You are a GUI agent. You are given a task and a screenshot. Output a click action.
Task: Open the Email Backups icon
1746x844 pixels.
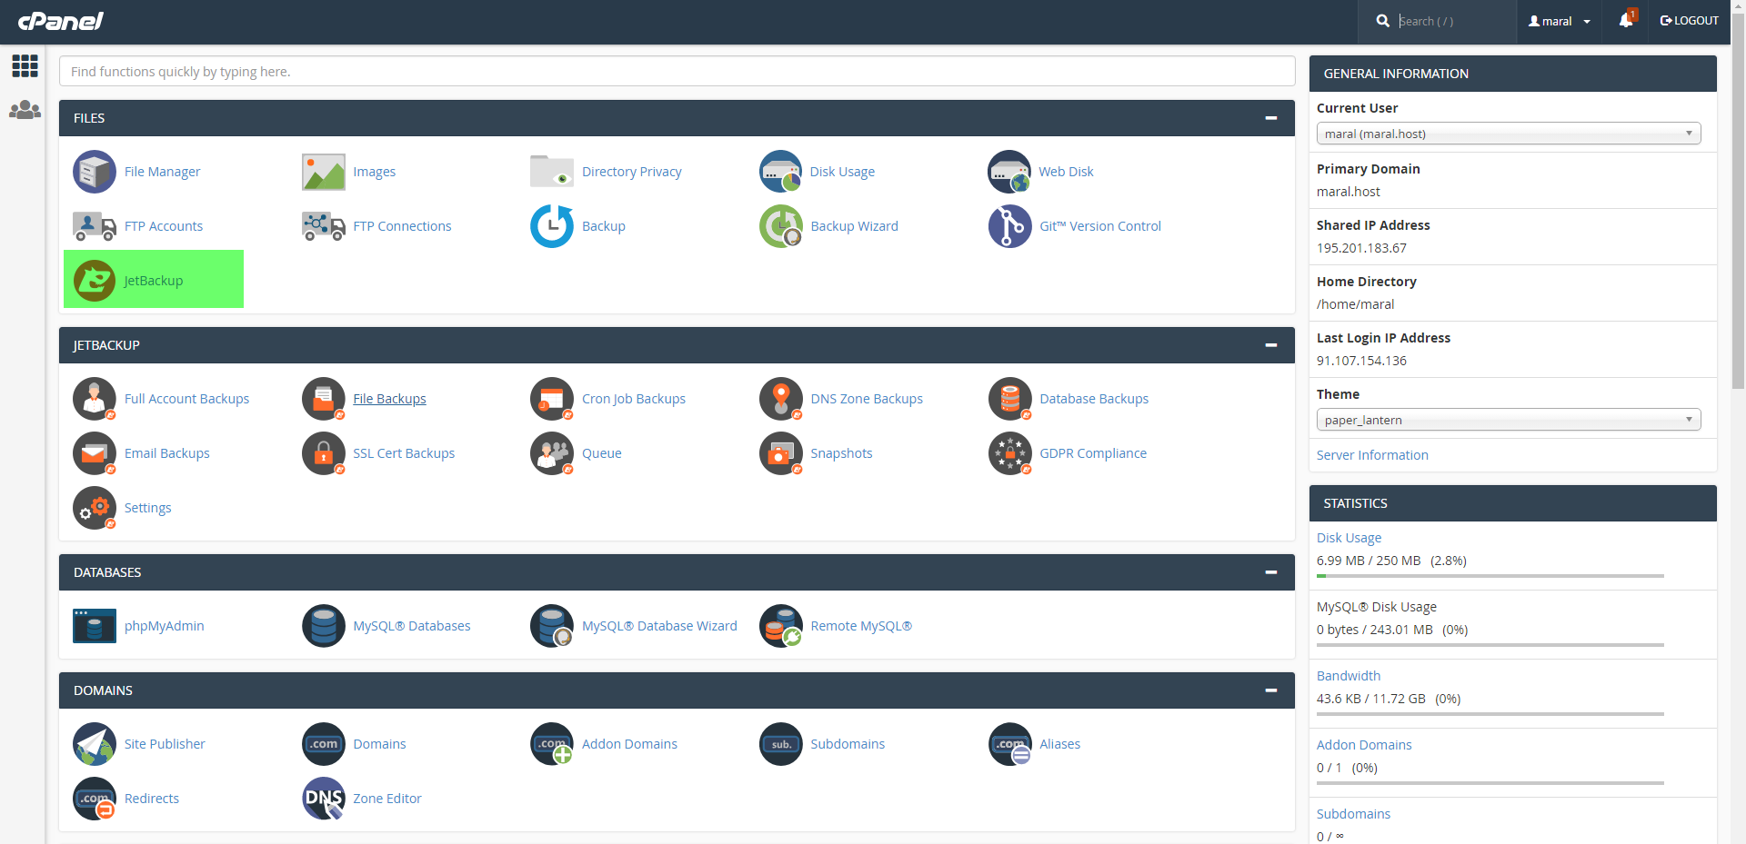coord(95,453)
